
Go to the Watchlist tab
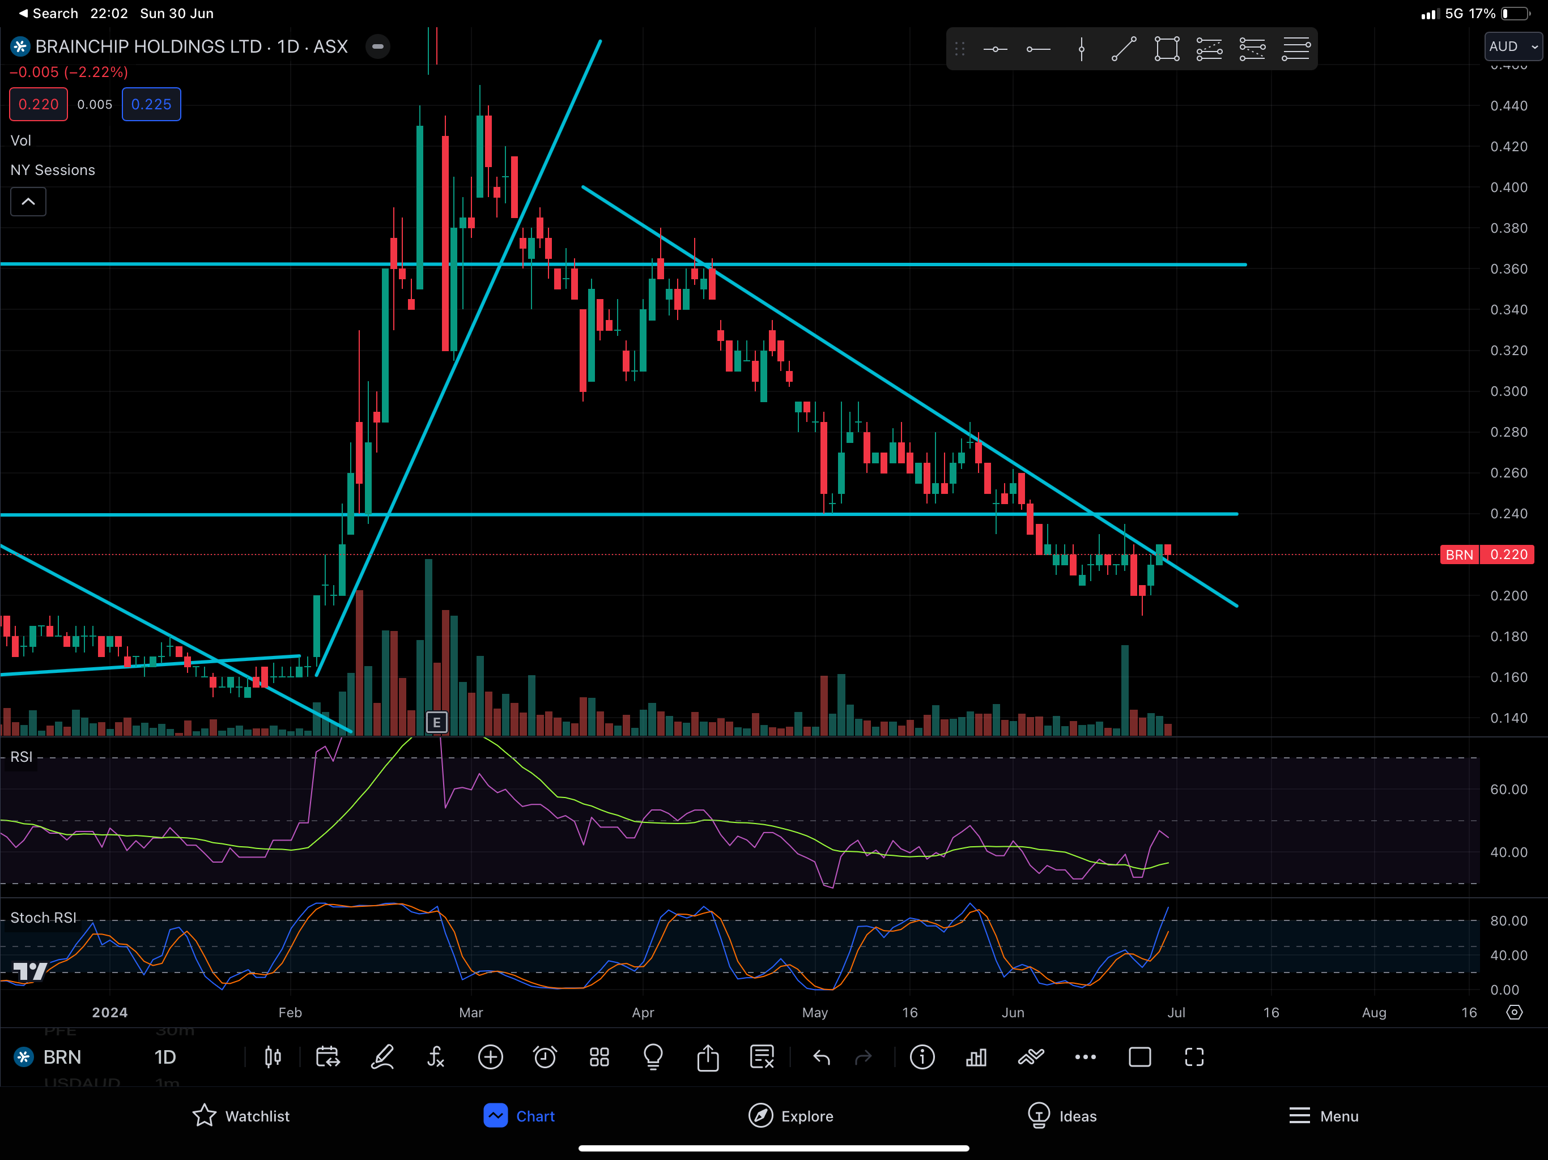pyautogui.click(x=240, y=1115)
